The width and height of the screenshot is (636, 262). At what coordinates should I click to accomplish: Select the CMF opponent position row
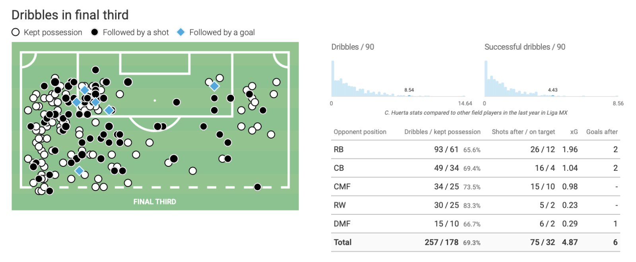(x=475, y=187)
